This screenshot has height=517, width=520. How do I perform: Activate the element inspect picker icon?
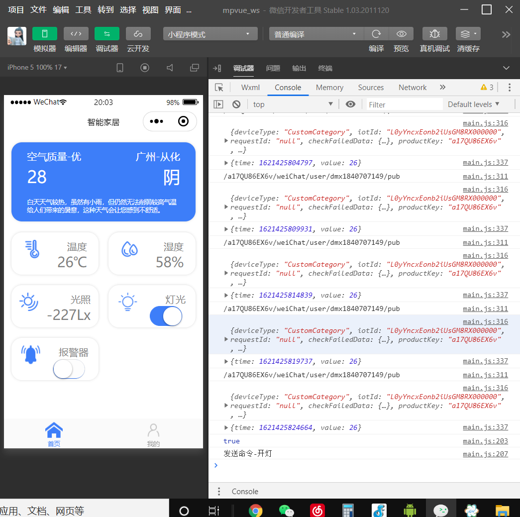pos(219,88)
